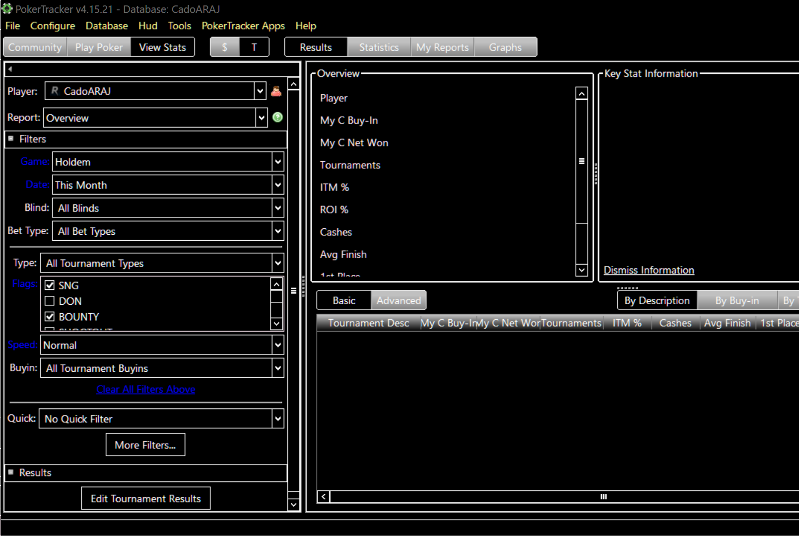Screen dimensions: 799x536
Task: Select the cash game $ mode button
Action: click(x=225, y=47)
